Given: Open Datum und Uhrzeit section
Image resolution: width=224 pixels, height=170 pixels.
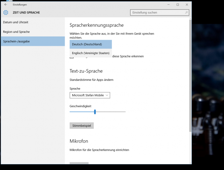Looking at the screenshot, I should coord(33,22).
